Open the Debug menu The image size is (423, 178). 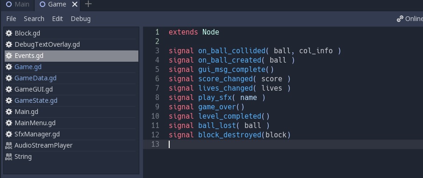tap(81, 19)
